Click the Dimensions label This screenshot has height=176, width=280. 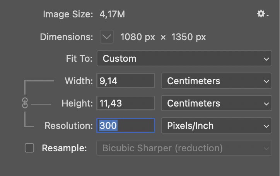pyautogui.click(x=67, y=37)
